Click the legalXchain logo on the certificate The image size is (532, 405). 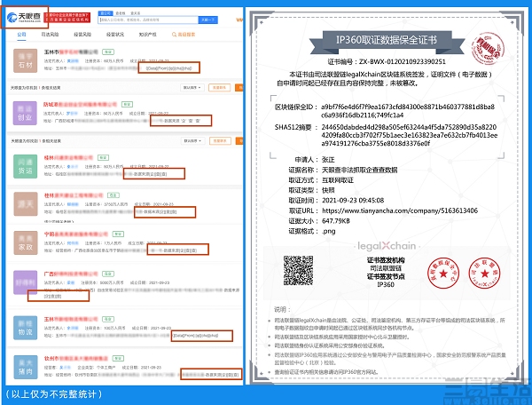386,246
